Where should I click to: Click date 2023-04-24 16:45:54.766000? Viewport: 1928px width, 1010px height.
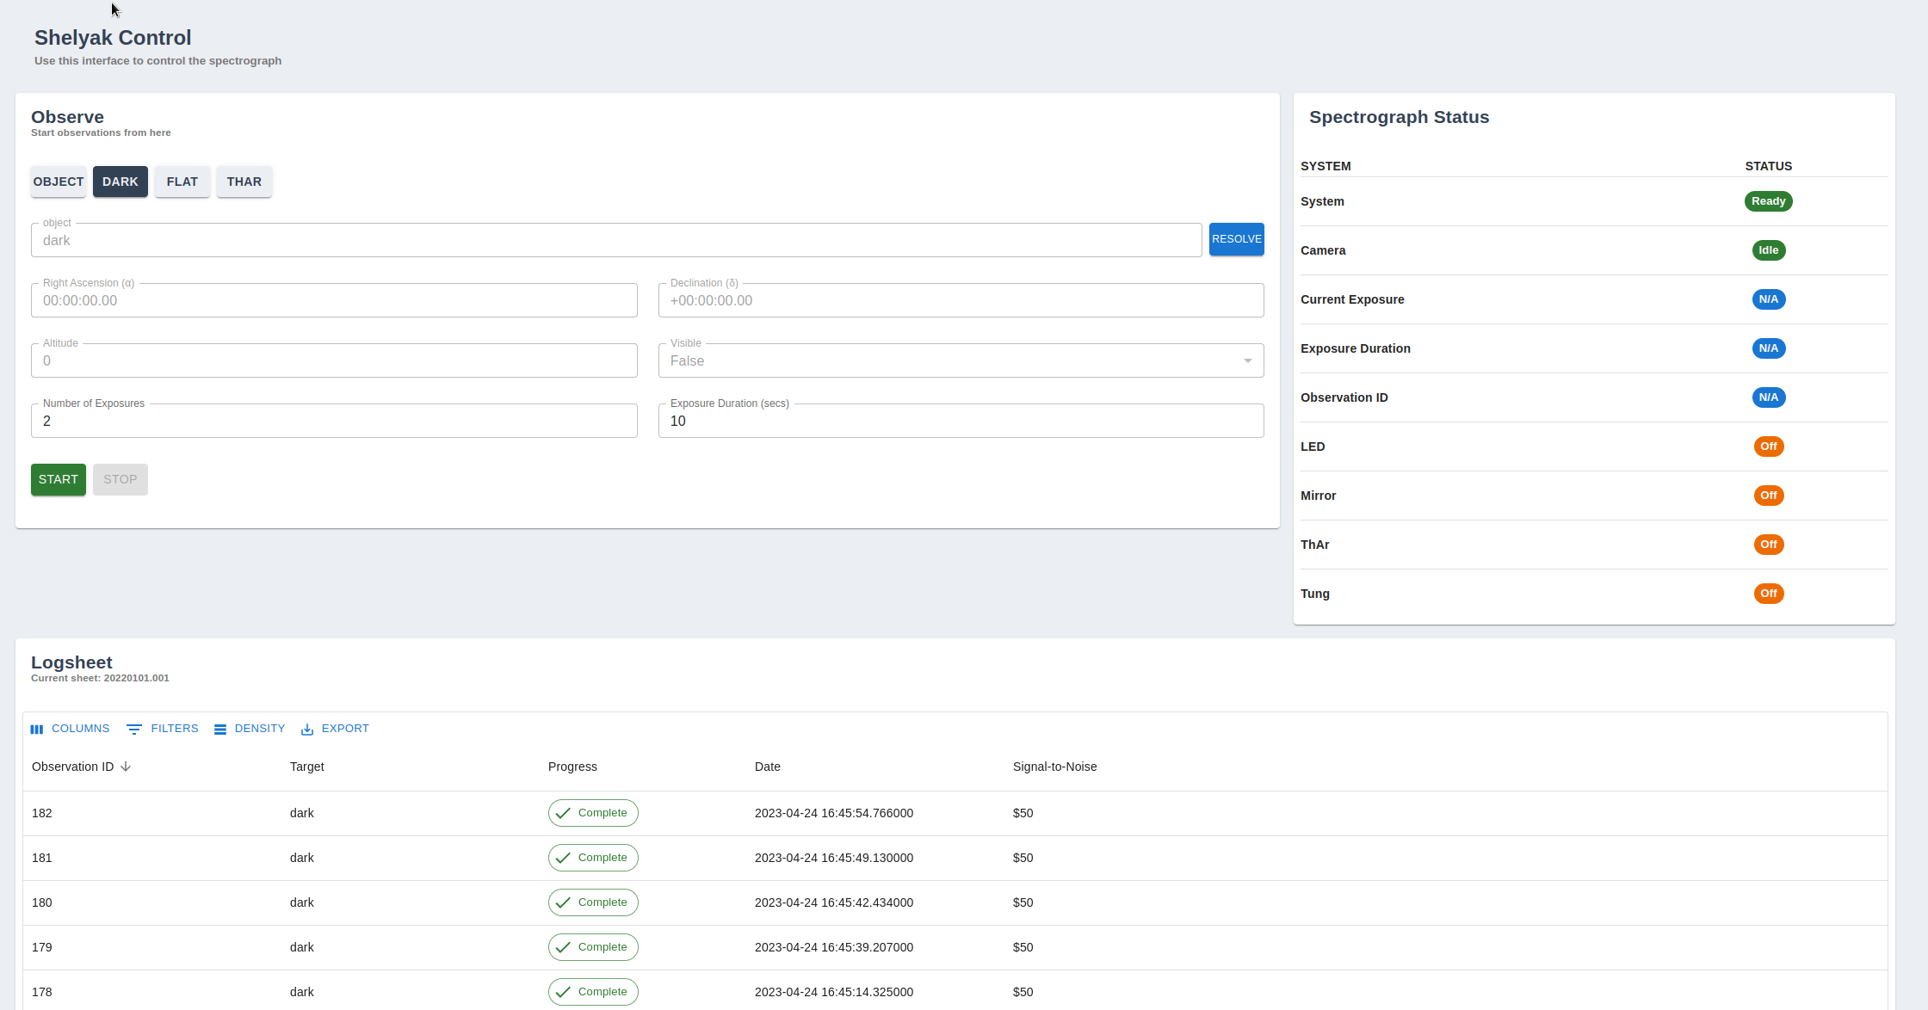(834, 813)
